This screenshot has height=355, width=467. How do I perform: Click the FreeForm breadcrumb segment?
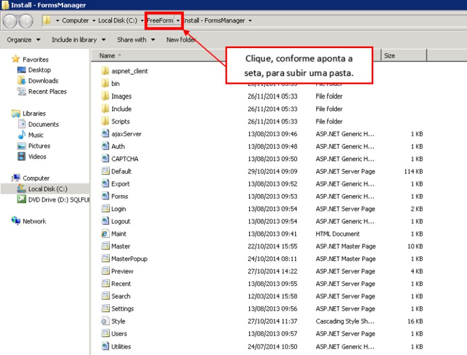[x=160, y=20]
